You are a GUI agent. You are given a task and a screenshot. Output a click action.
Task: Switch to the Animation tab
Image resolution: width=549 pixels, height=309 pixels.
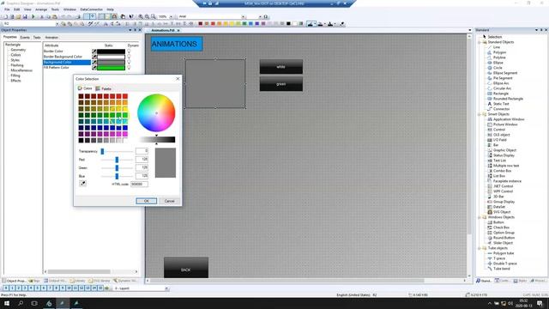[x=51, y=37]
